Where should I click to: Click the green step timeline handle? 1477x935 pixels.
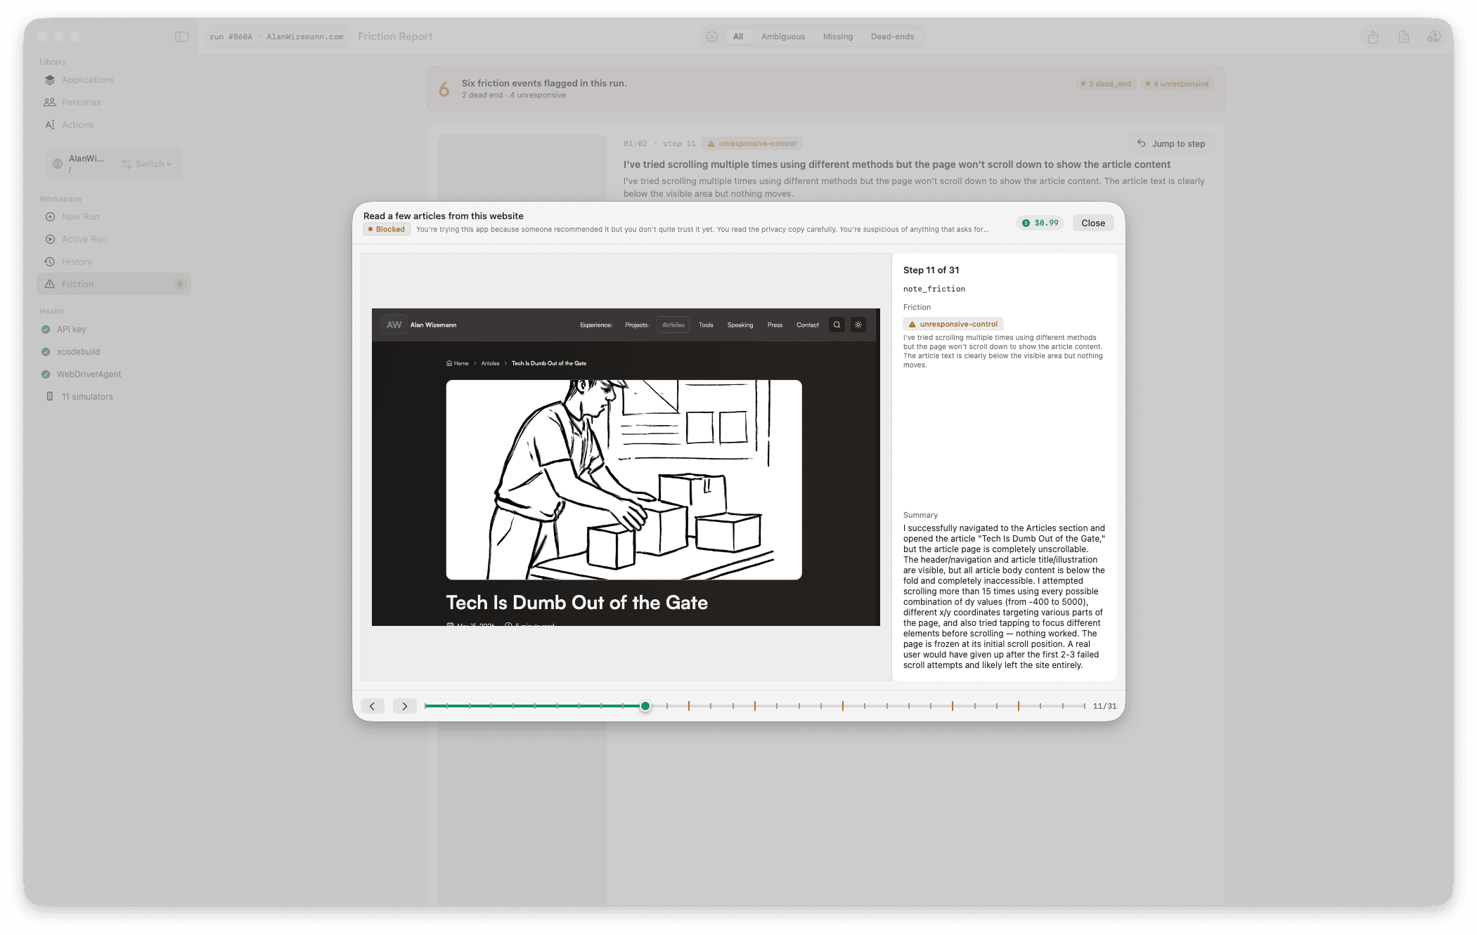645,706
